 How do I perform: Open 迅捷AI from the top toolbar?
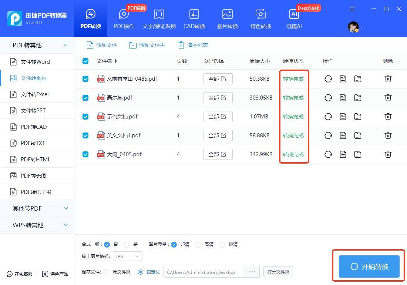tap(294, 19)
